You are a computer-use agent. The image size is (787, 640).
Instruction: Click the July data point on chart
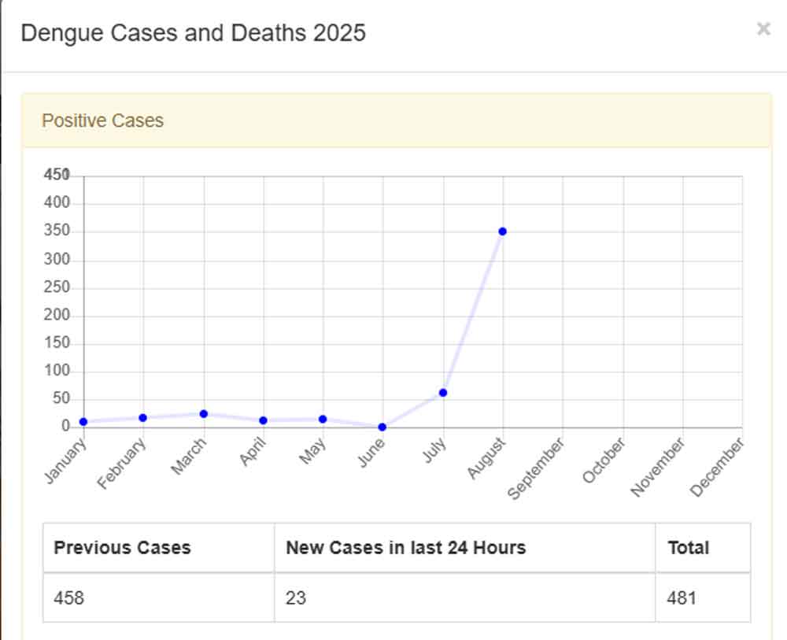point(443,392)
